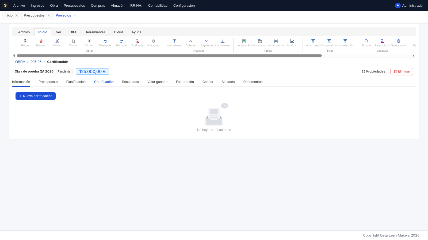Select the Planificación tab
This screenshot has width=428, height=240.
click(76, 82)
